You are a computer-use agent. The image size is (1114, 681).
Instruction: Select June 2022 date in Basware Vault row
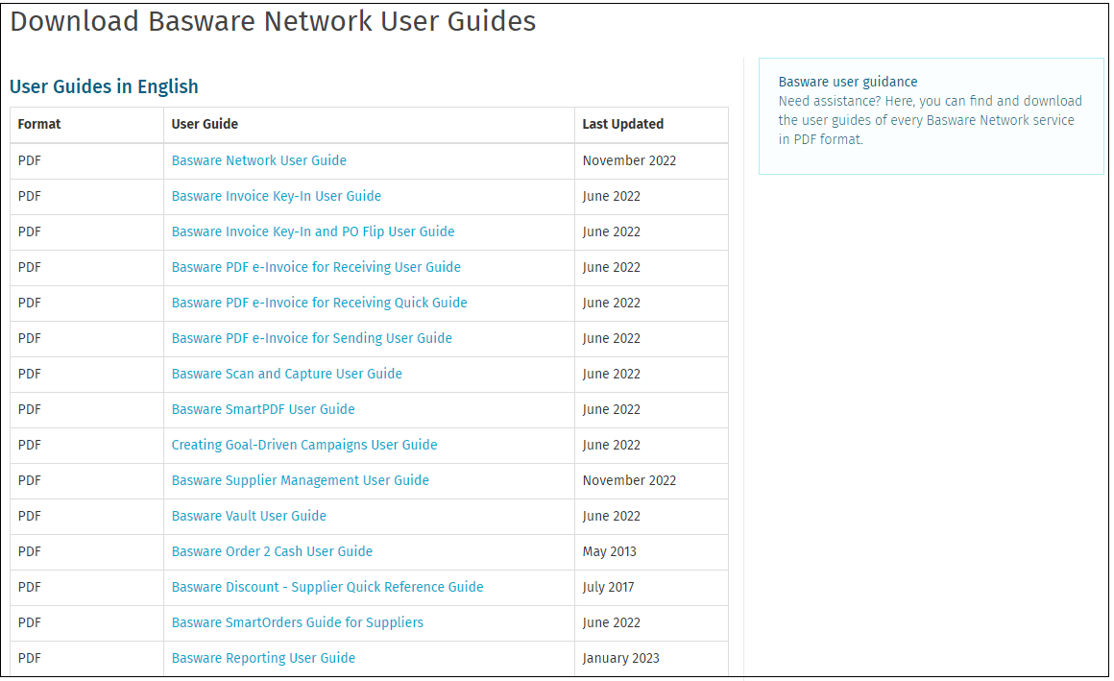point(611,516)
